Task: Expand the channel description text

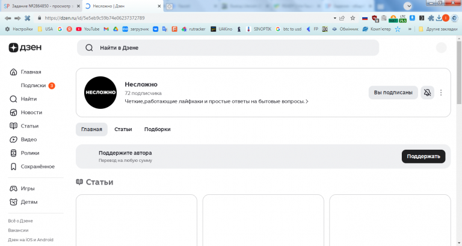Action: [217, 101]
